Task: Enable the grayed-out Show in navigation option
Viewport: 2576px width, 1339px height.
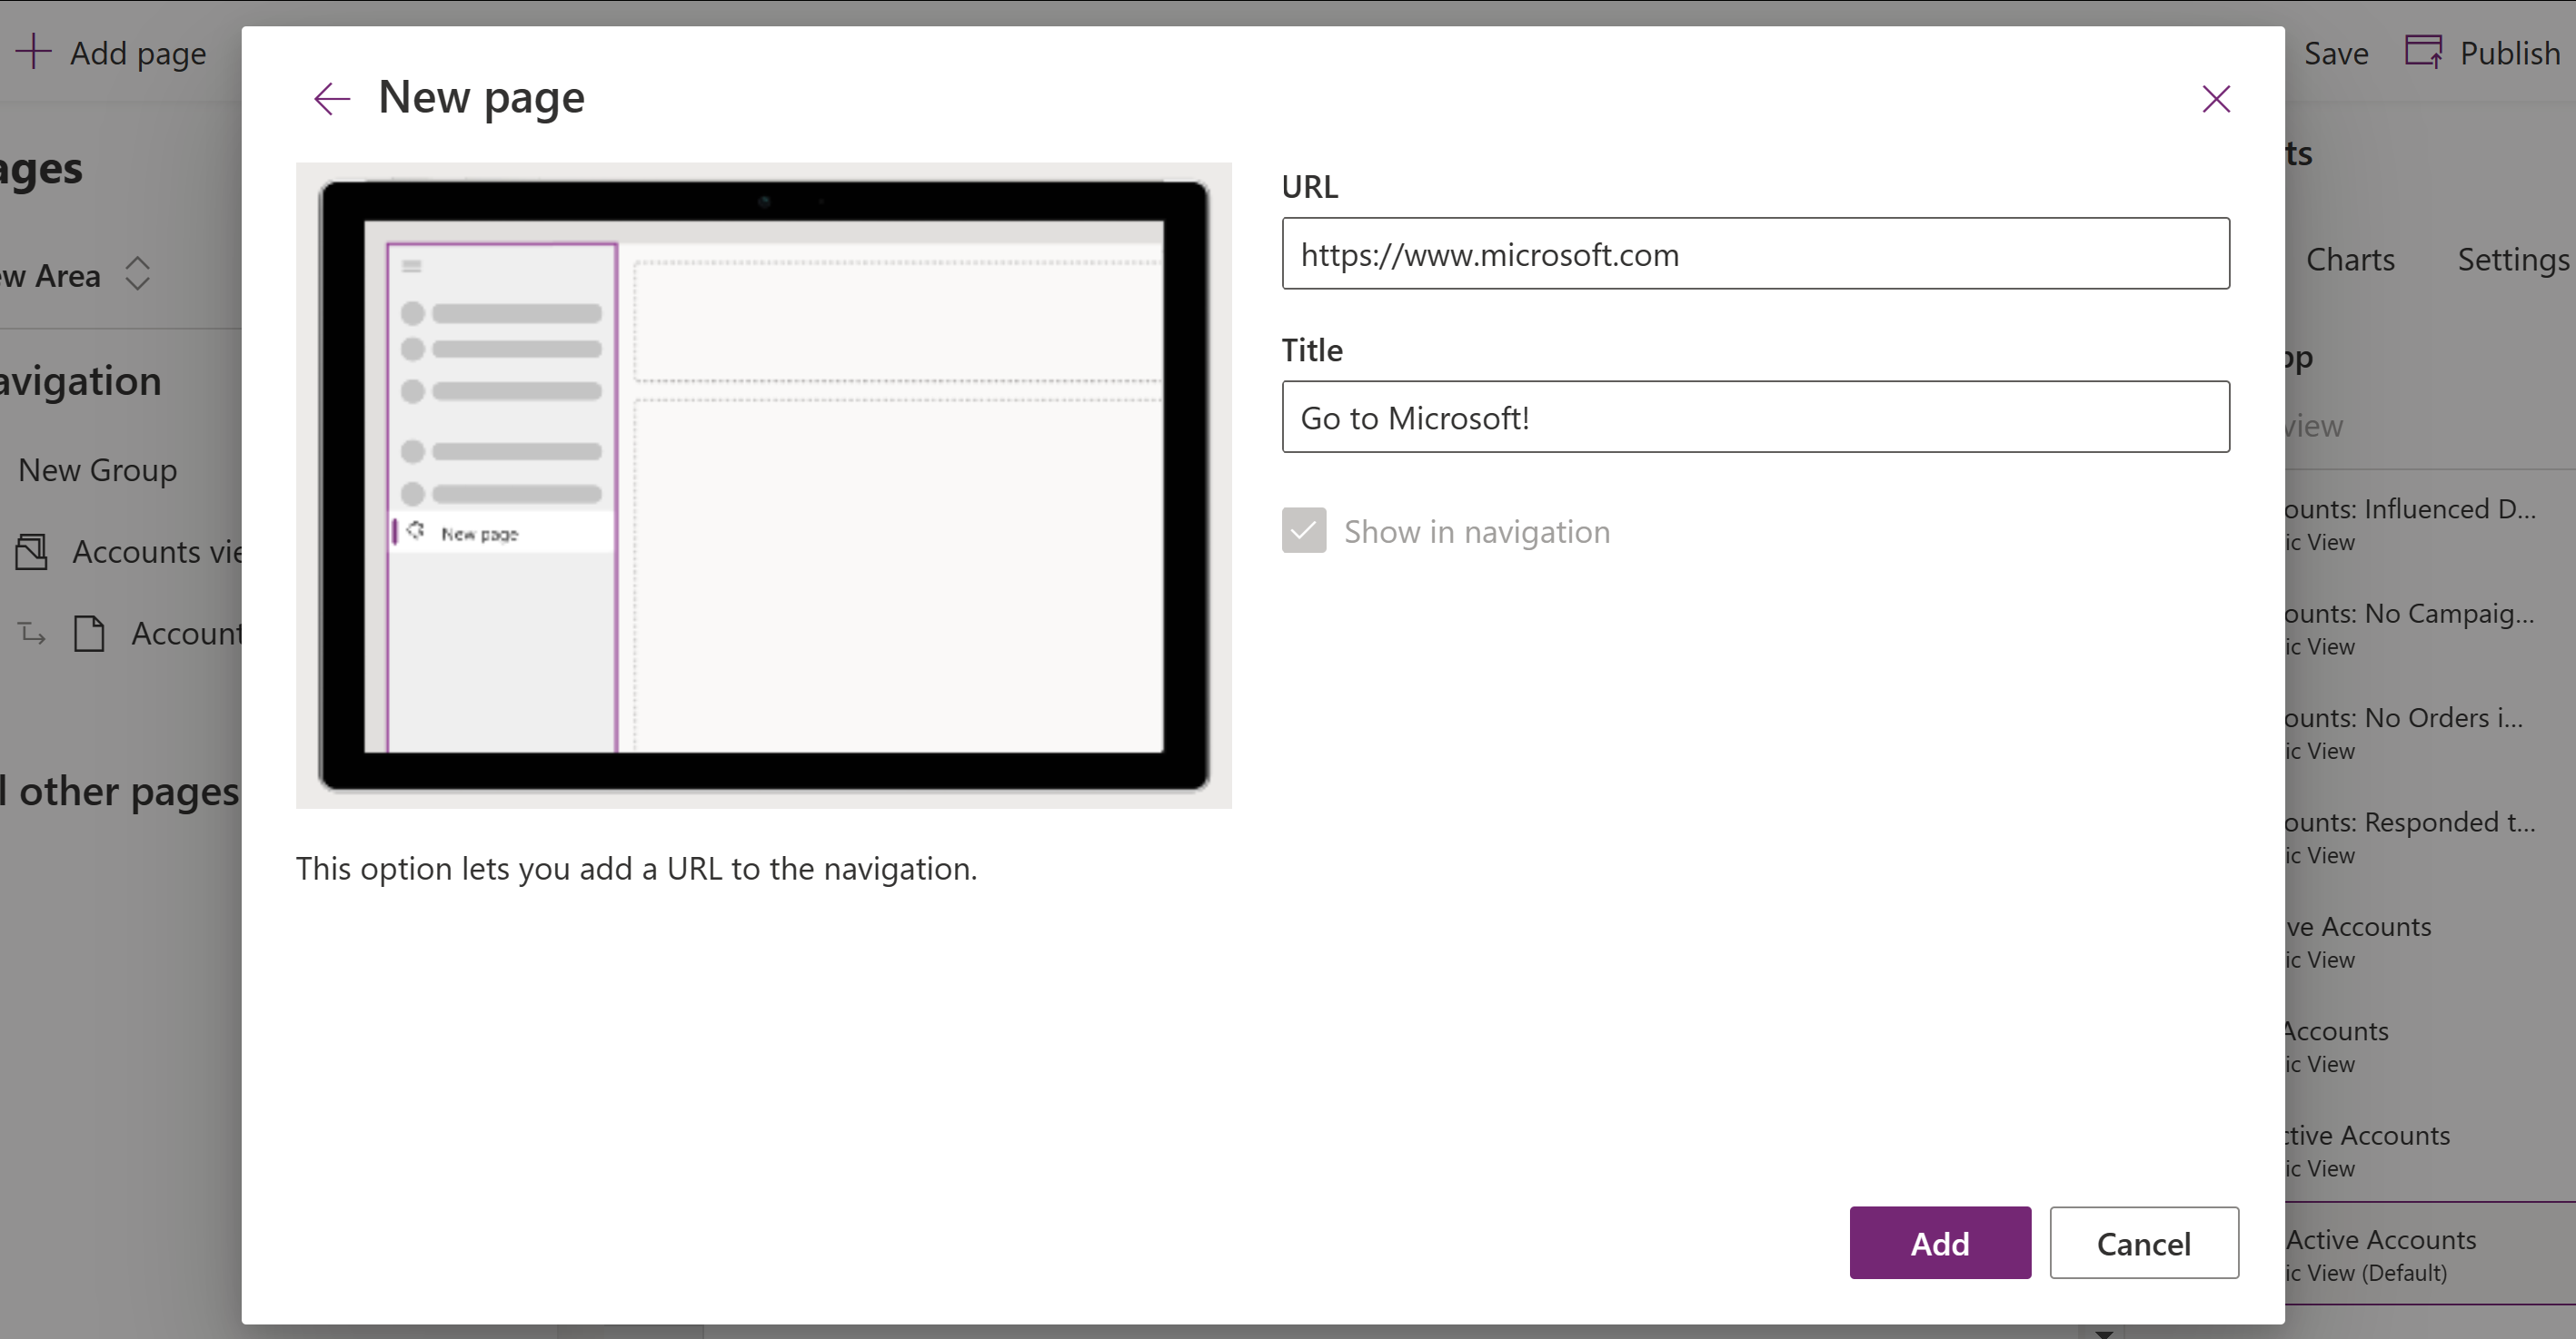Action: tap(1301, 529)
